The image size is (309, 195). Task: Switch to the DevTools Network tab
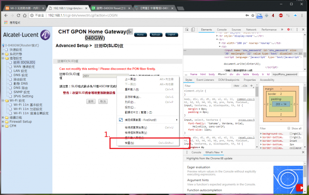coord(251,30)
